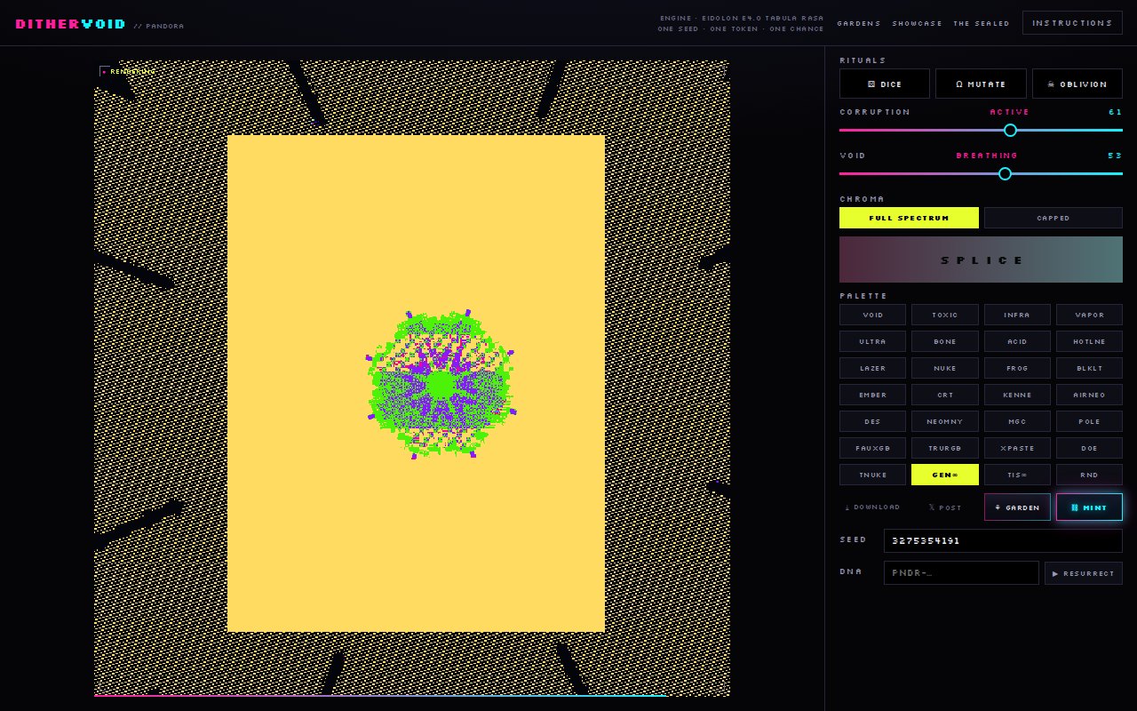The image size is (1137, 711).
Task: Go to the Showcase section
Action: pos(918,23)
